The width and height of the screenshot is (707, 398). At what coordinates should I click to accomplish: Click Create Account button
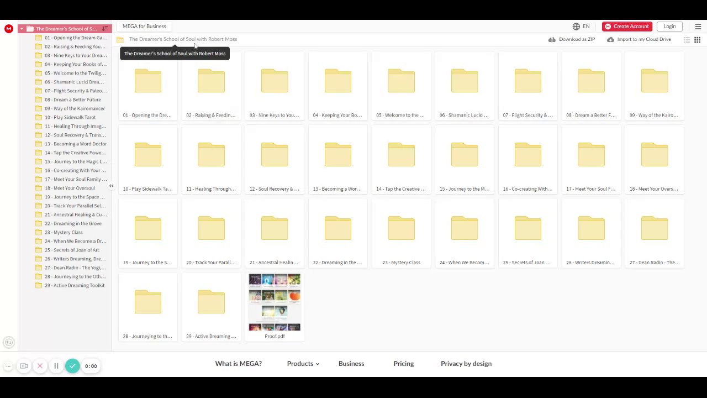click(627, 27)
